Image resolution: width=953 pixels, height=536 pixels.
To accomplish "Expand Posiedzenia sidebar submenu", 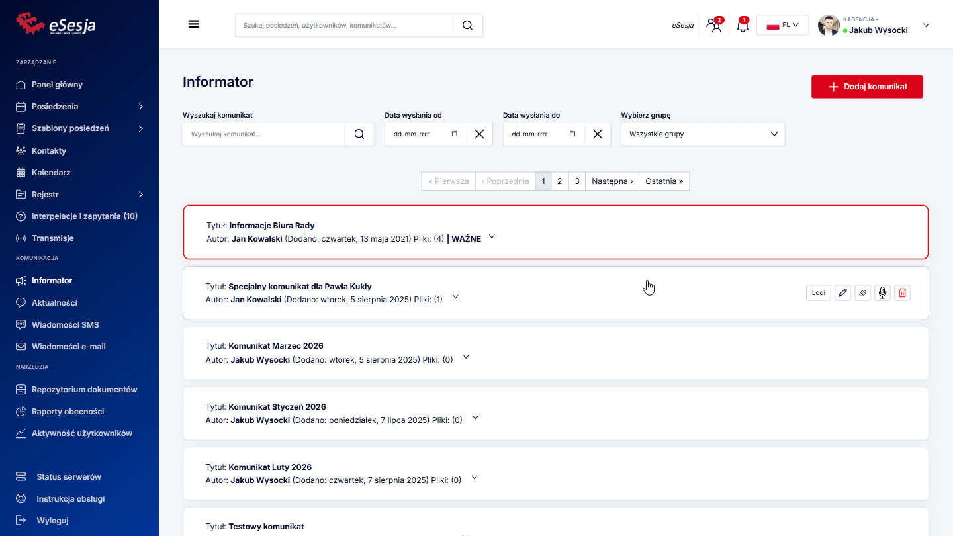I will pyautogui.click(x=140, y=107).
